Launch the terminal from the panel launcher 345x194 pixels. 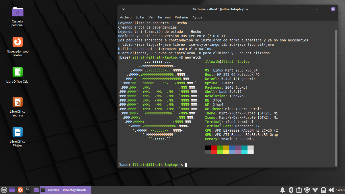pos(28,190)
